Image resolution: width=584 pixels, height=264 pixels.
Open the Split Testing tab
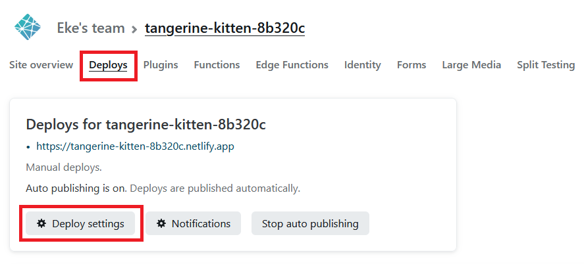coord(546,65)
